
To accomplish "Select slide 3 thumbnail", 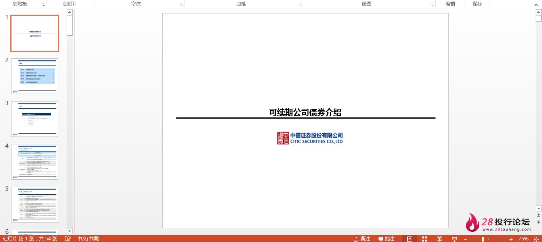I will 35,119.
